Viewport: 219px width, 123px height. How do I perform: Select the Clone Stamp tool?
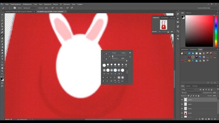point(2,38)
